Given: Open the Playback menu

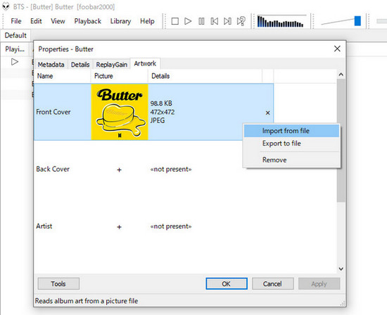Looking at the screenshot, I should click(88, 21).
